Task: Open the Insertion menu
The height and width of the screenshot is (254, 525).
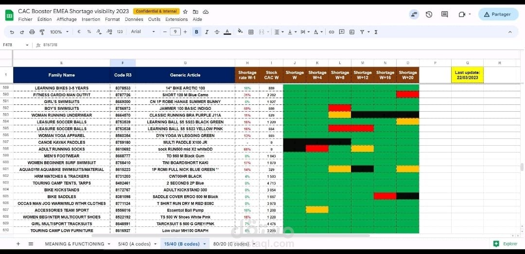Action: [91, 19]
